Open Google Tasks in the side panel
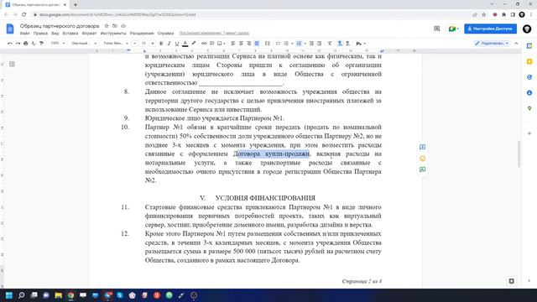 (x=529, y=77)
